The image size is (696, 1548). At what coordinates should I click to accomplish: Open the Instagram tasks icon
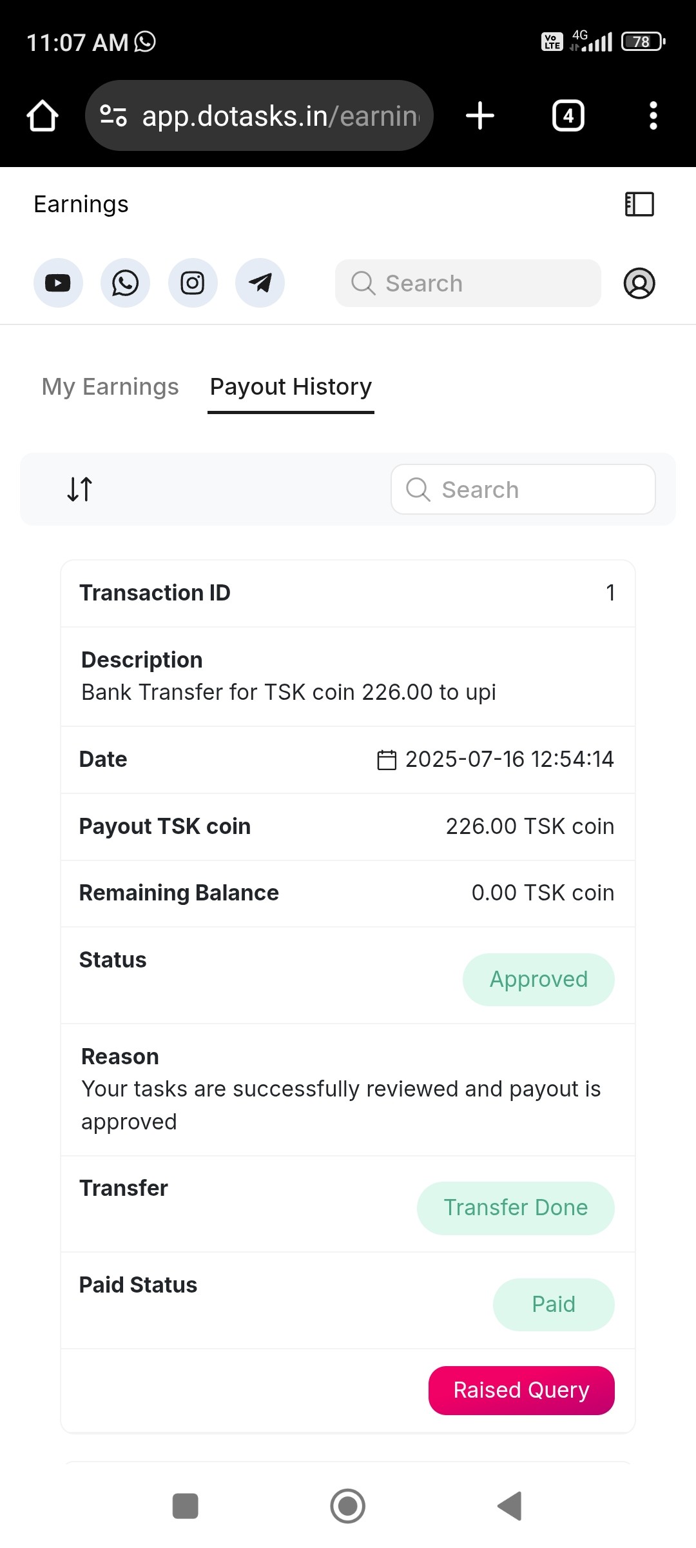coord(193,283)
